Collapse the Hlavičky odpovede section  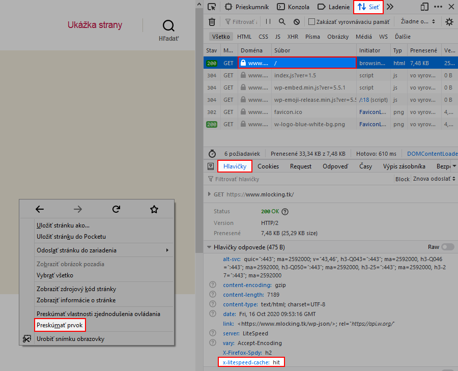click(x=209, y=247)
